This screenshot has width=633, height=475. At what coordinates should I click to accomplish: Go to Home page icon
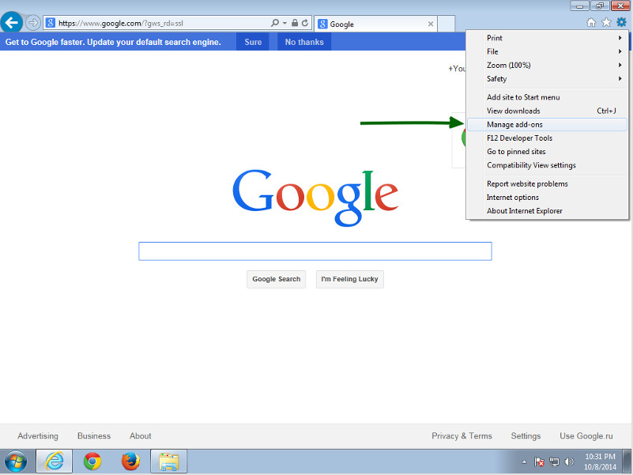[x=591, y=23]
